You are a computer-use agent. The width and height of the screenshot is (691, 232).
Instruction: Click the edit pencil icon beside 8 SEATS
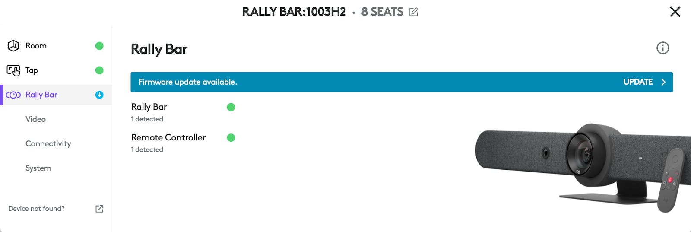[x=414, y=12]
